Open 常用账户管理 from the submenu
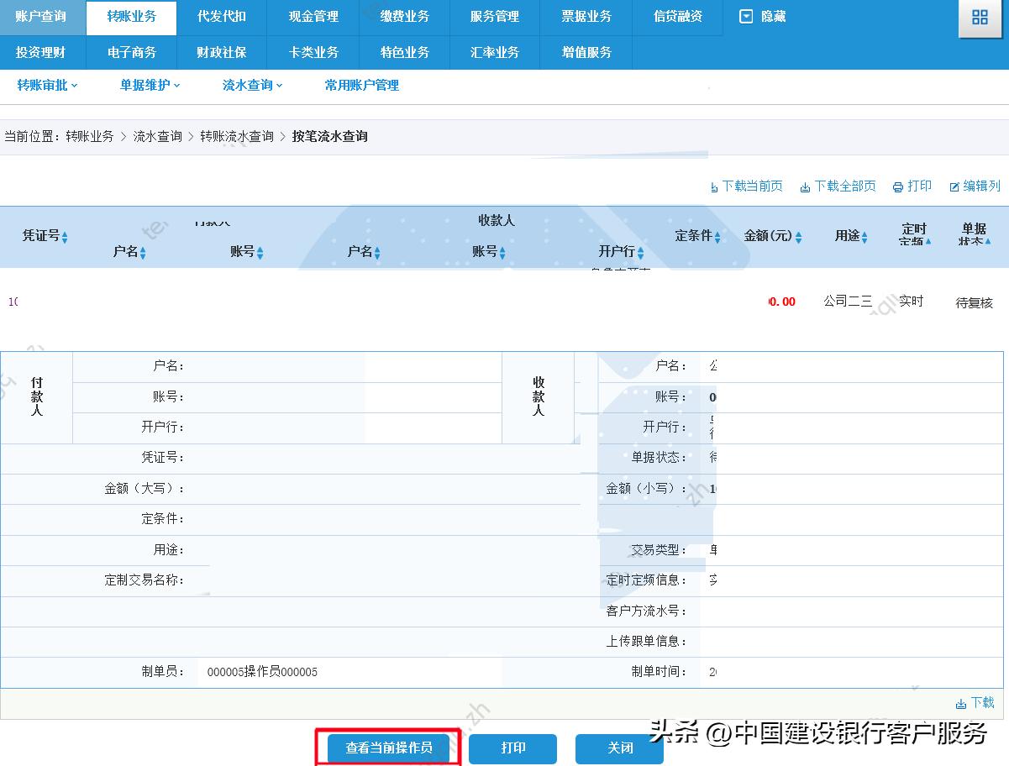 [x=361, y=85]
